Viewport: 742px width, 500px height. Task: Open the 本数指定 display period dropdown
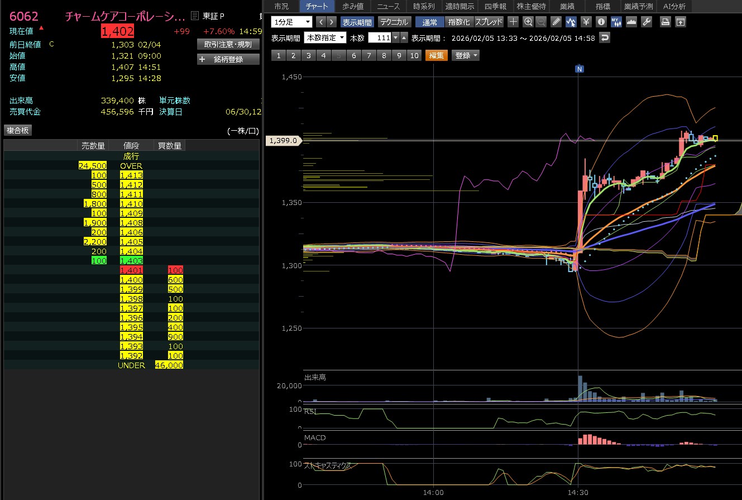(x=325, y=38)
